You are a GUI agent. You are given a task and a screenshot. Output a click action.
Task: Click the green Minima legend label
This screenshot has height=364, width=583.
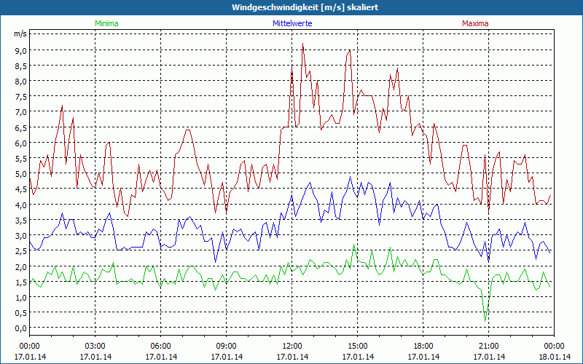(106, 23)
